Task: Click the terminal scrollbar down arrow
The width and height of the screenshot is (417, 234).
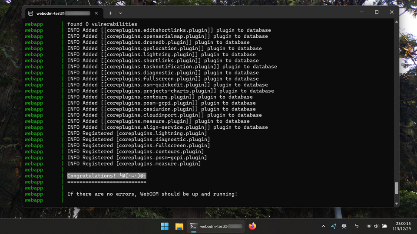Action: (397, 204)
